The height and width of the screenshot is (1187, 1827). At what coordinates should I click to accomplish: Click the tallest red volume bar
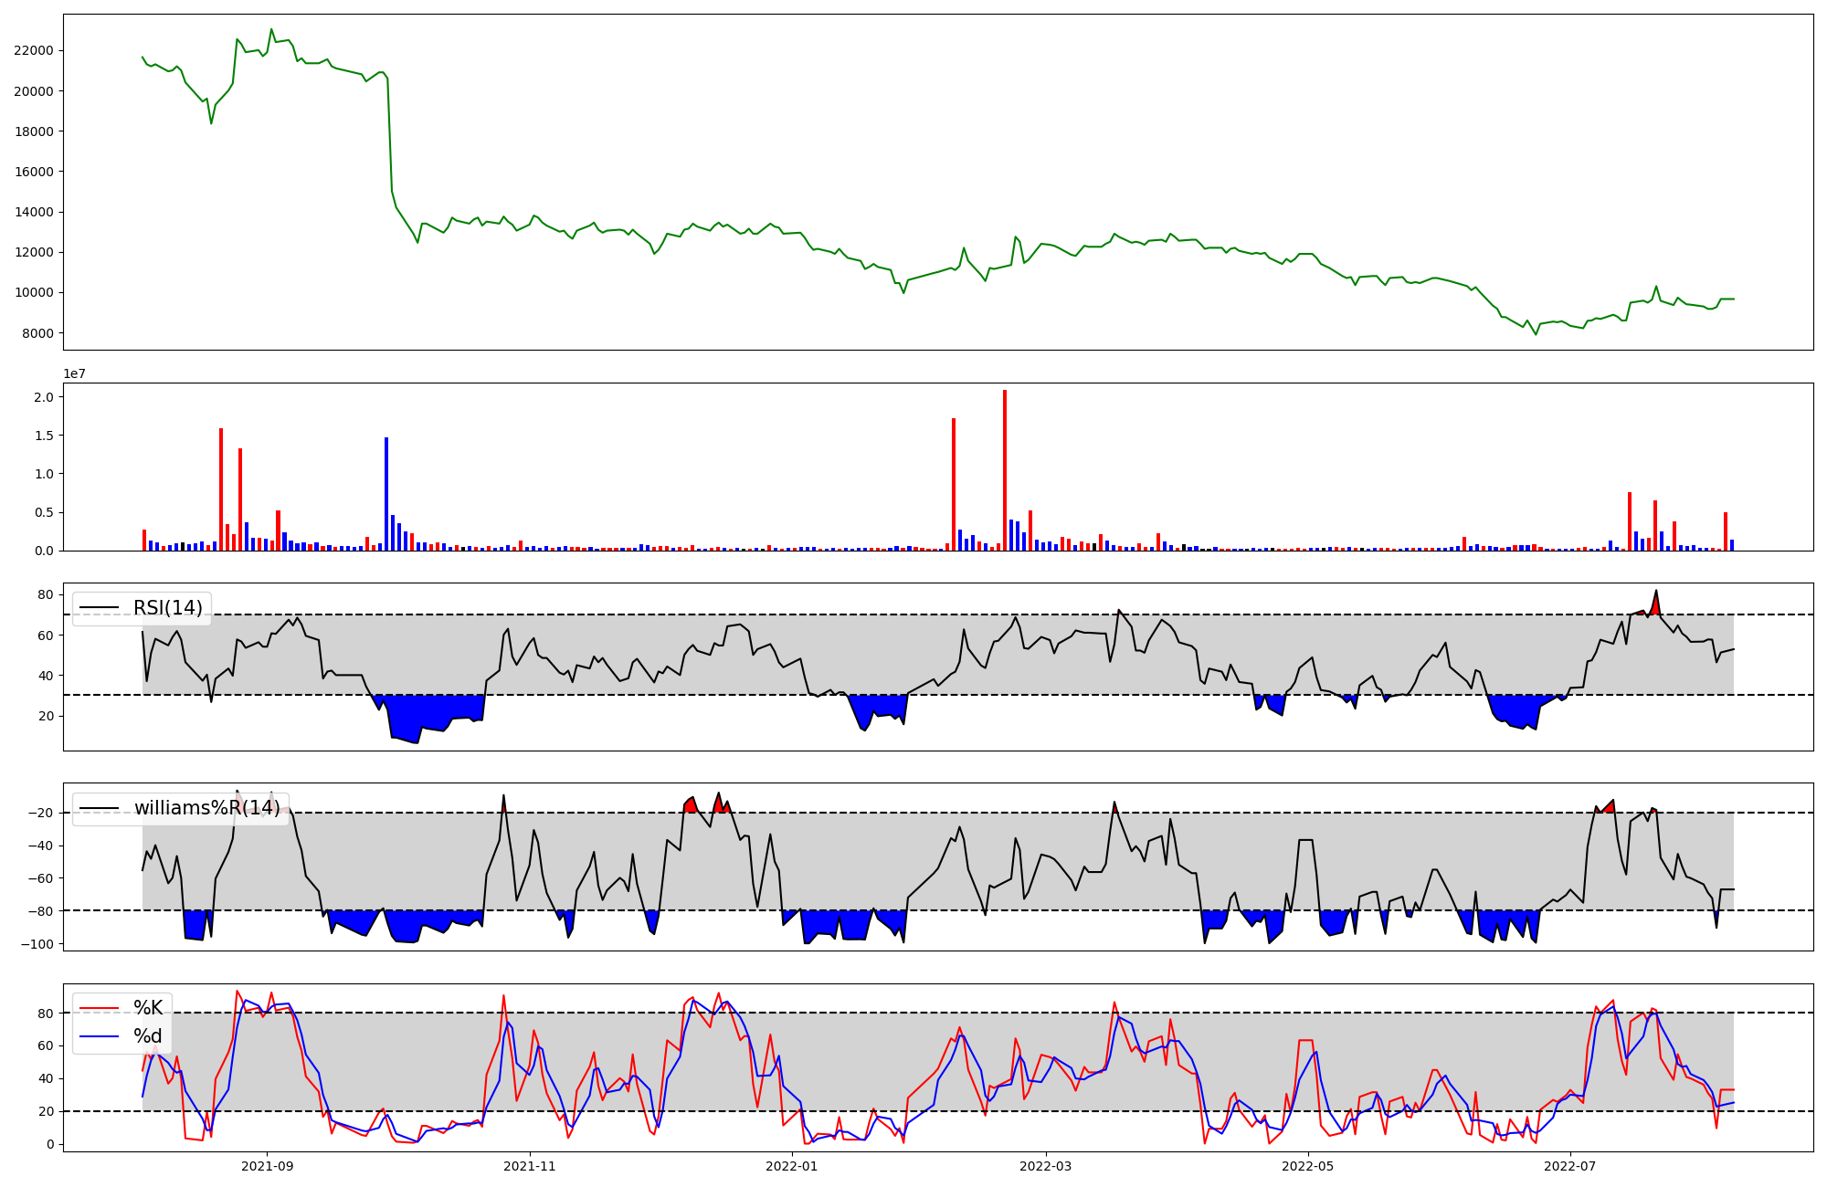[1005, 470]
